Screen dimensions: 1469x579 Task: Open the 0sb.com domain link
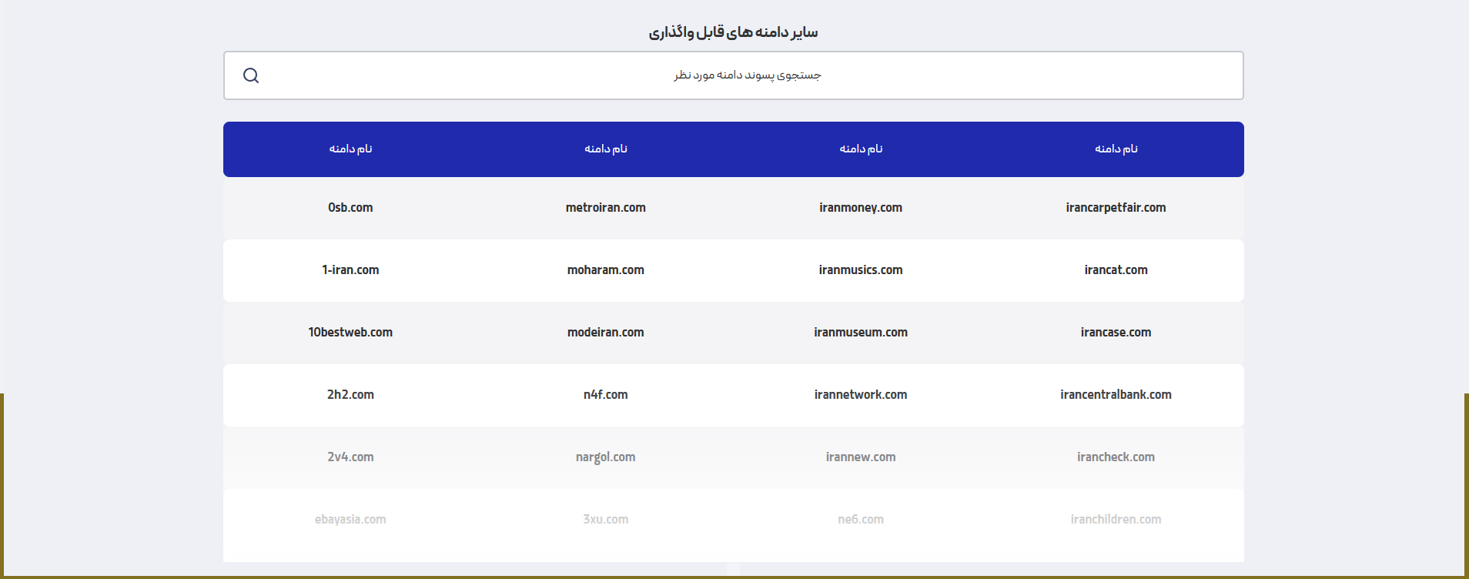350,208
